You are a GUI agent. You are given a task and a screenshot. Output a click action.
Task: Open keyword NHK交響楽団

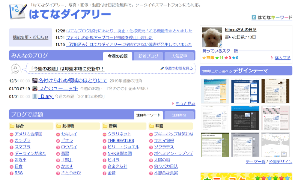120,153
